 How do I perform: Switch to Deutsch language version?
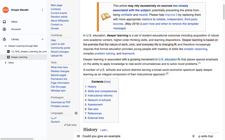point(55,122)
